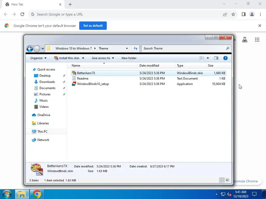The height and width of the screenshot is (199, 266).
Task: Change your view icon in toolbar
Action: 202,58
